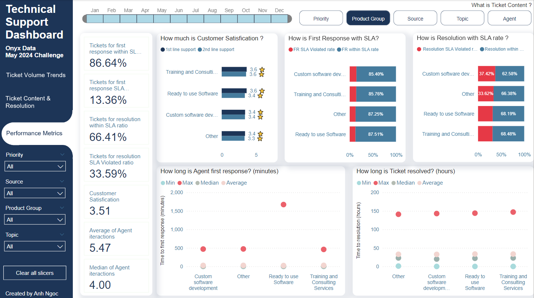534x298 pixels.
Task: Click the FR SLA Violated rate legend dot
Action: point(291,50)
